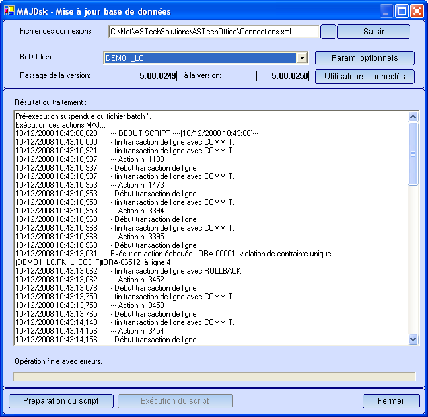Click the 'Action n: 1130' log line
Viewport: 428px width, 417px height.
(90, 159)
